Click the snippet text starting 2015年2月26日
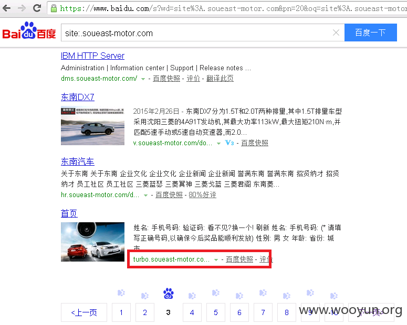The width and height of the screenshot is (407, 325). click(x=237, y=122)
